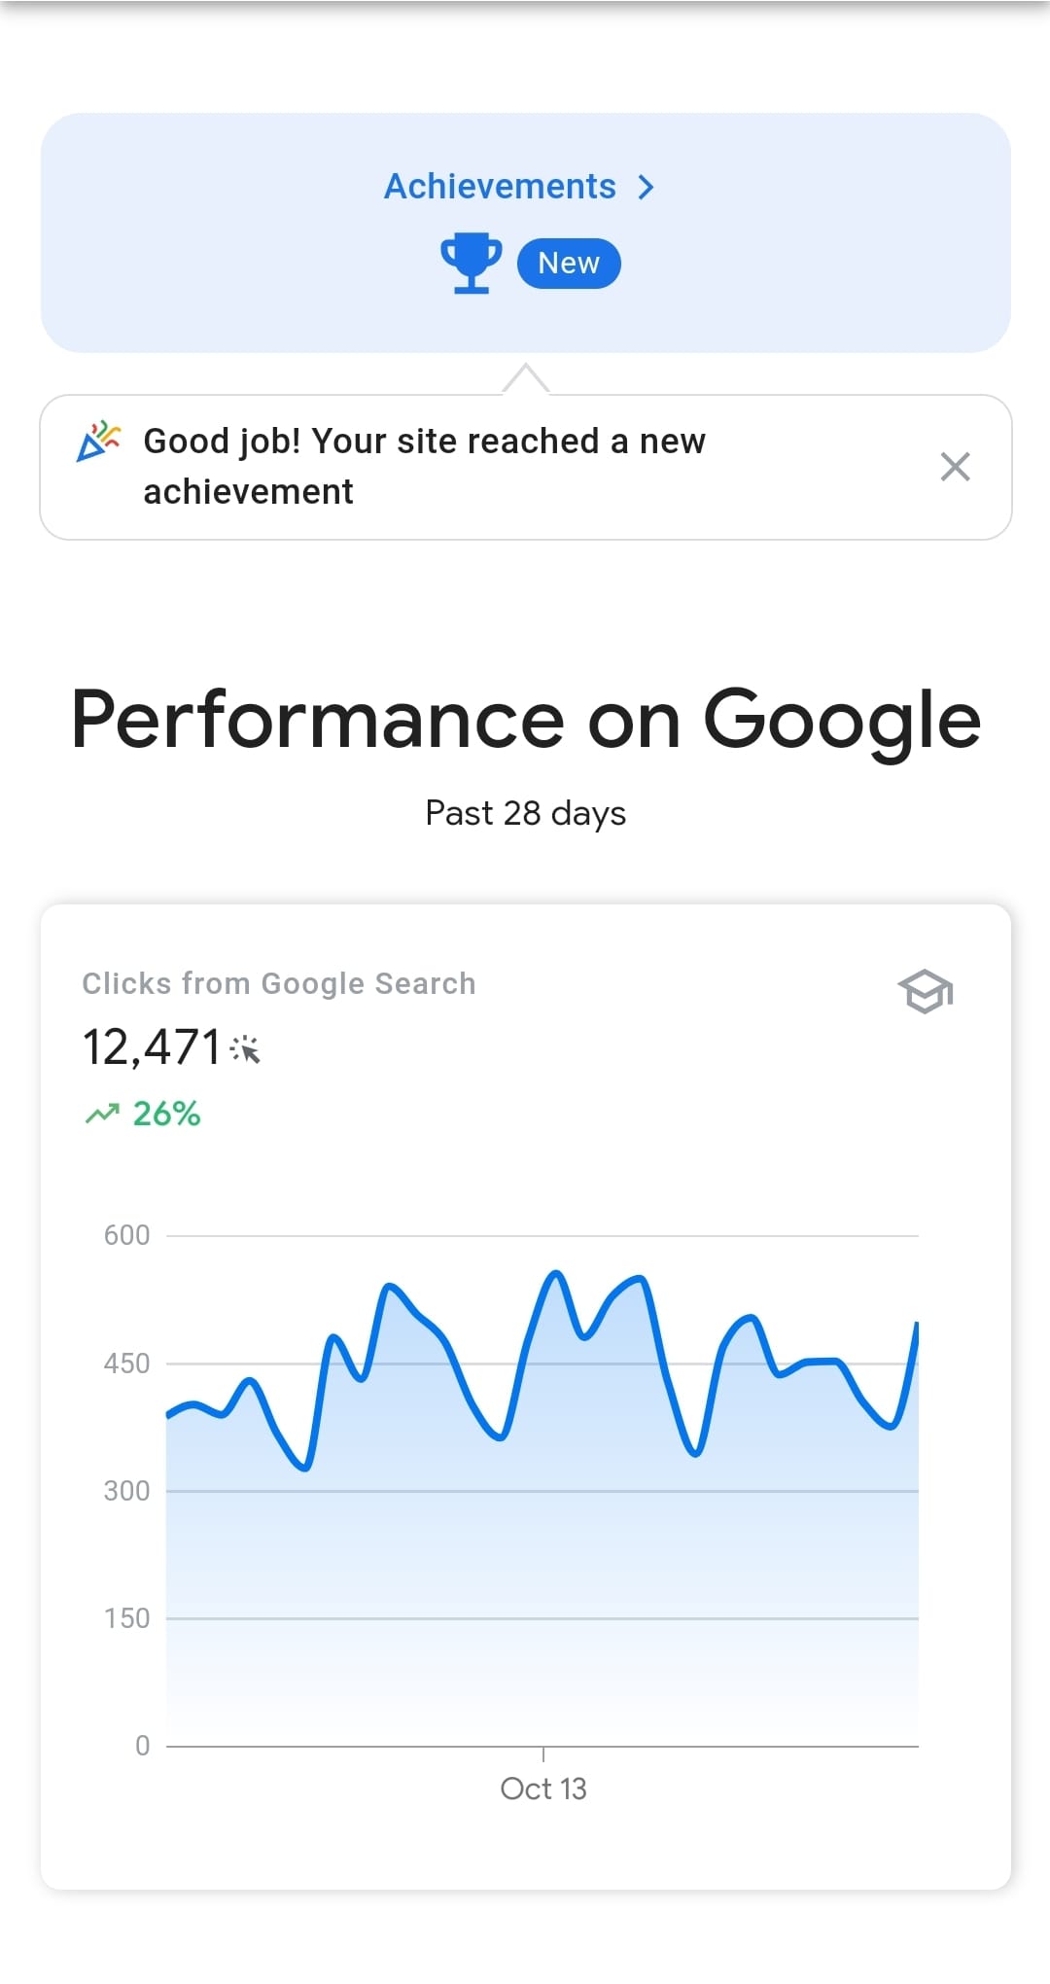
Task: Click the 12,471 clicks total
Action: point(153,1047)
